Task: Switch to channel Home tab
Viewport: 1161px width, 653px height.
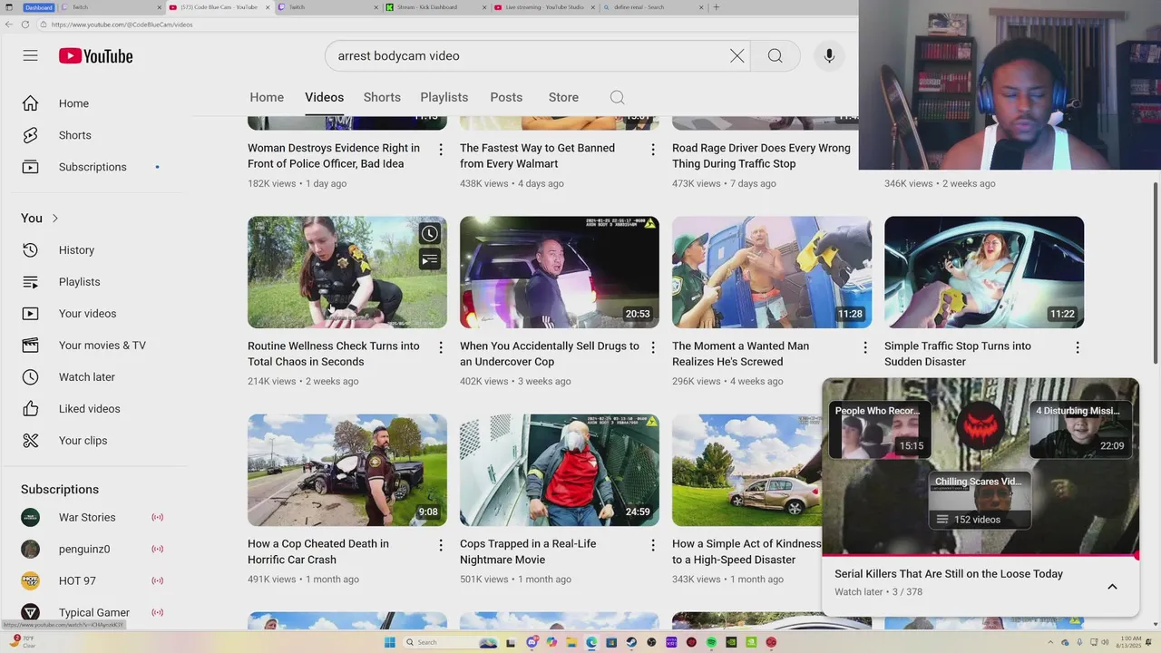Action: click(267, 98)
